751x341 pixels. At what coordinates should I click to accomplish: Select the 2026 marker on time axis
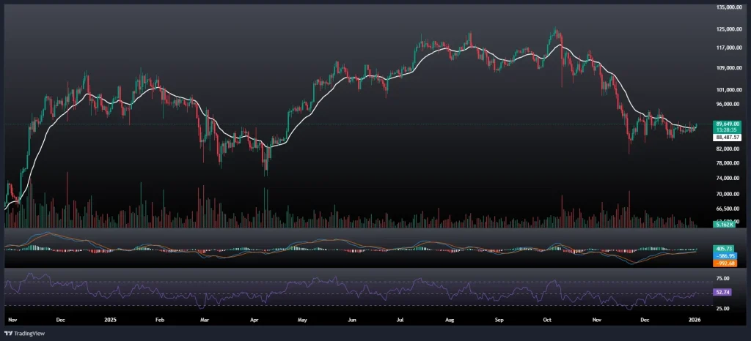[695, 320]
